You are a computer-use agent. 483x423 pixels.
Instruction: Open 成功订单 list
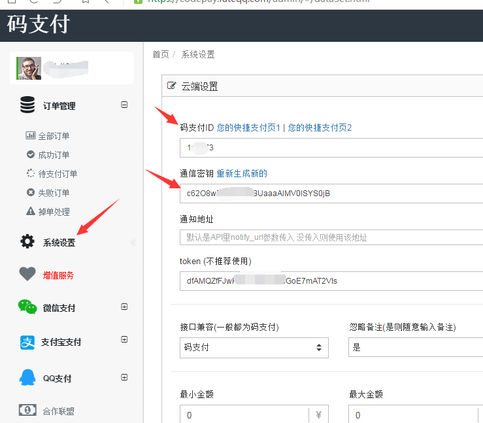point(54,155)
